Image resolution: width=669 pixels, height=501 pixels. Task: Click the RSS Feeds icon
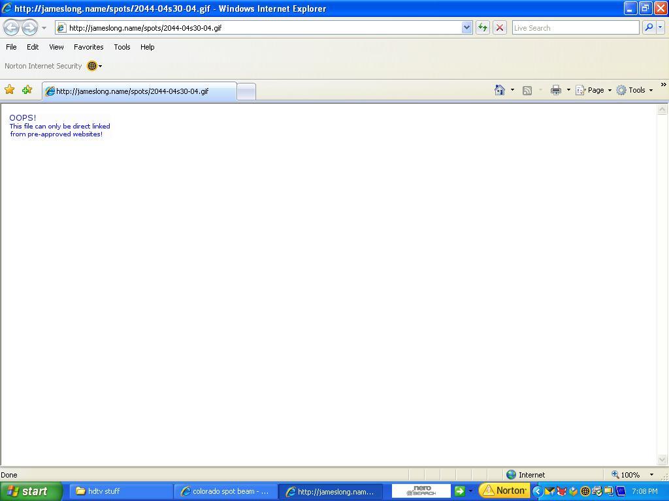click(527, 90)
